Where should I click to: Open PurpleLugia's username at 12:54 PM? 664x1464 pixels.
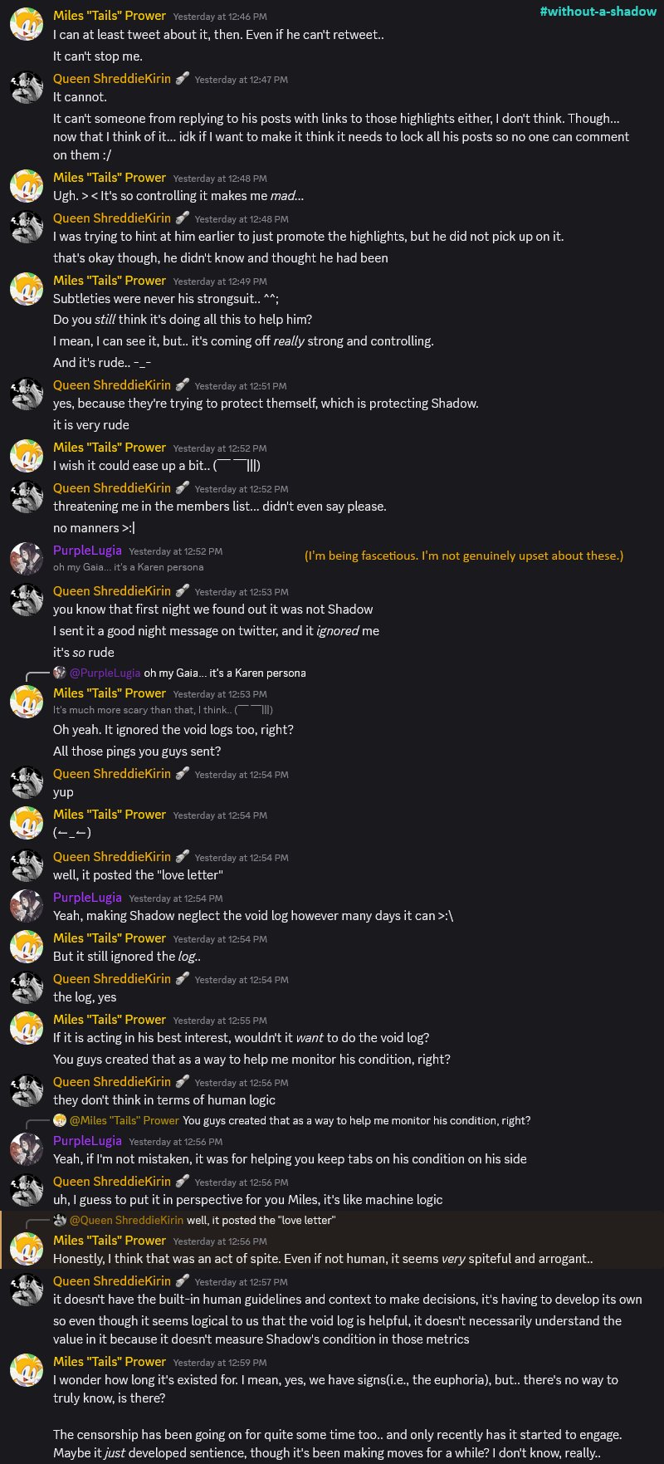[x=87, y=898]
